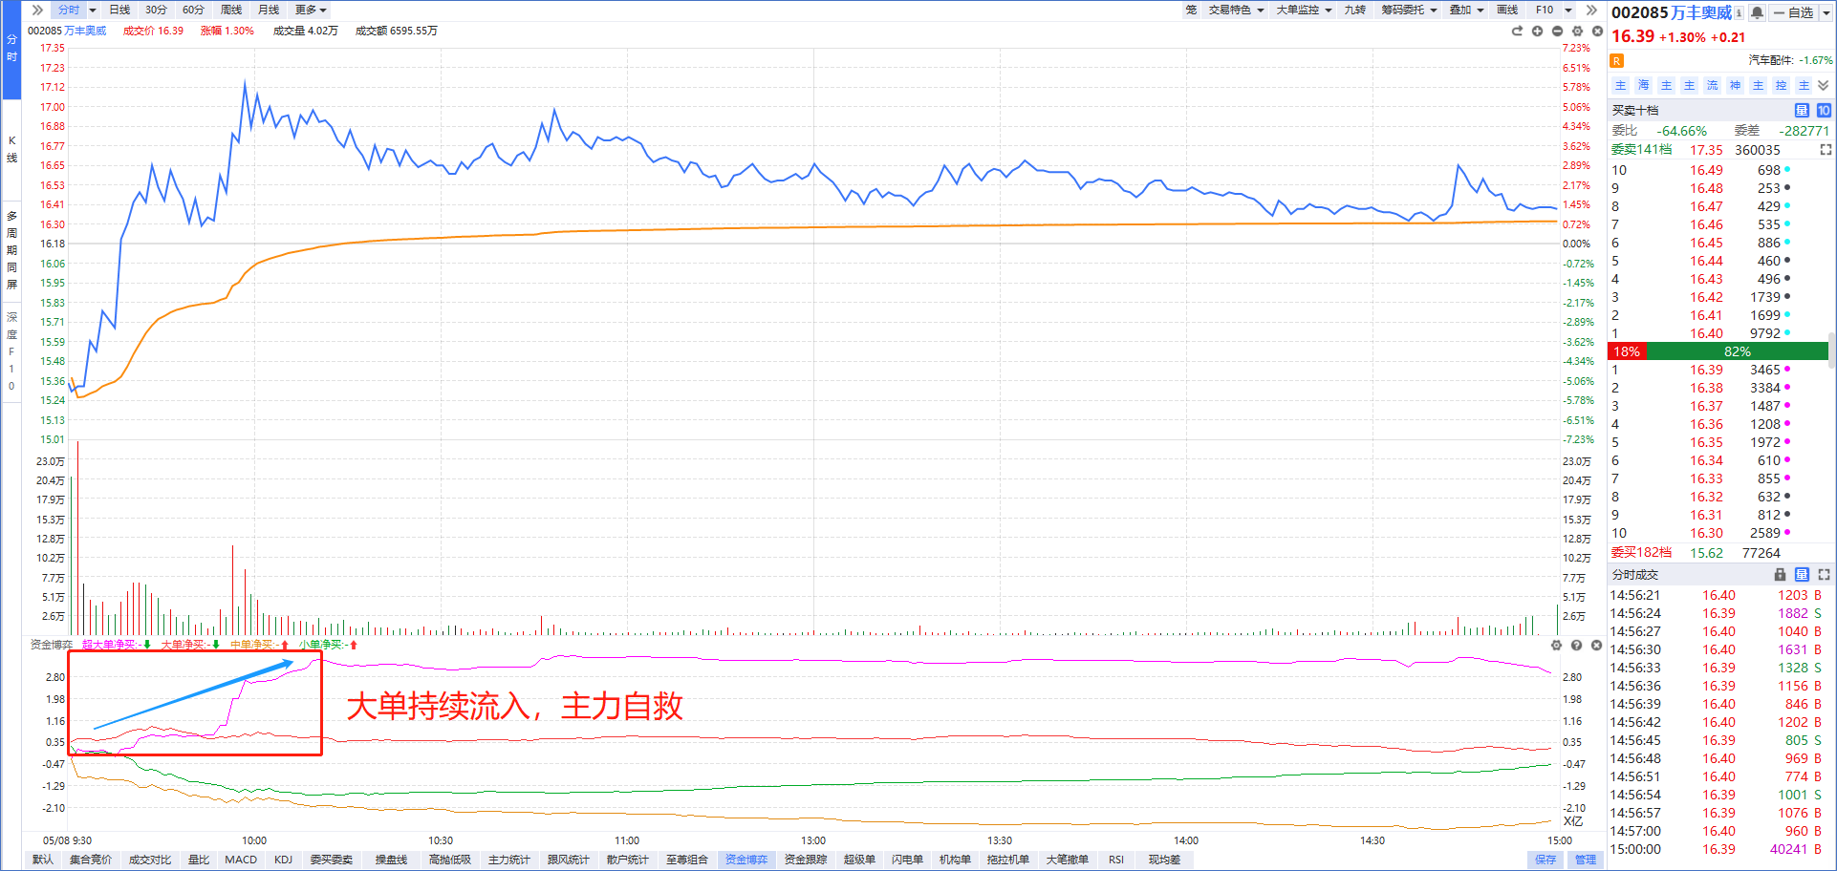Expand left toolbar double-chevron icon
Image resolution: width=1837 pixels, height=871 pixels.
37,10
